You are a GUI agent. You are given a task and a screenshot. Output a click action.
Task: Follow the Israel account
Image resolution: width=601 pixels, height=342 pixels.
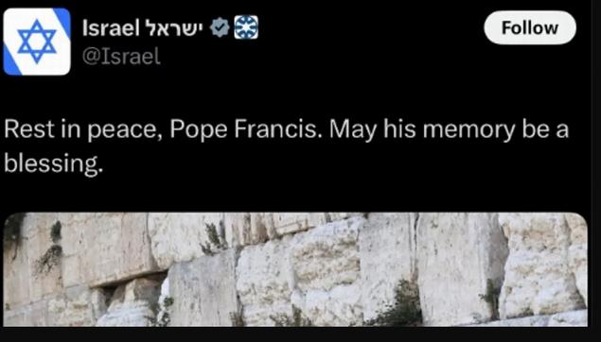click(530, 28)
